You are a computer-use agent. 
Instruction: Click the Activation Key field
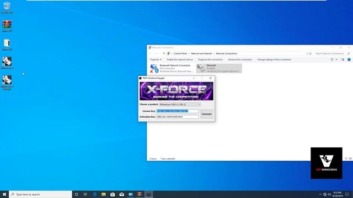tap(178, 117)
